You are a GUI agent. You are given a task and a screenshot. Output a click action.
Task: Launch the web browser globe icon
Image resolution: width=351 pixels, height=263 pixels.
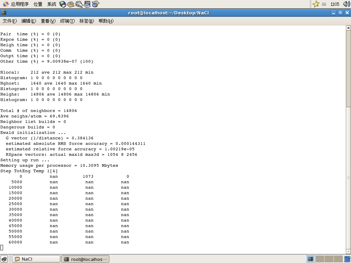point(63,4)
